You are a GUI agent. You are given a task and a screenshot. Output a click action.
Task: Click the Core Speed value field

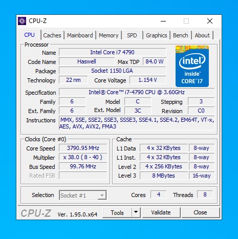click(83, 148)
